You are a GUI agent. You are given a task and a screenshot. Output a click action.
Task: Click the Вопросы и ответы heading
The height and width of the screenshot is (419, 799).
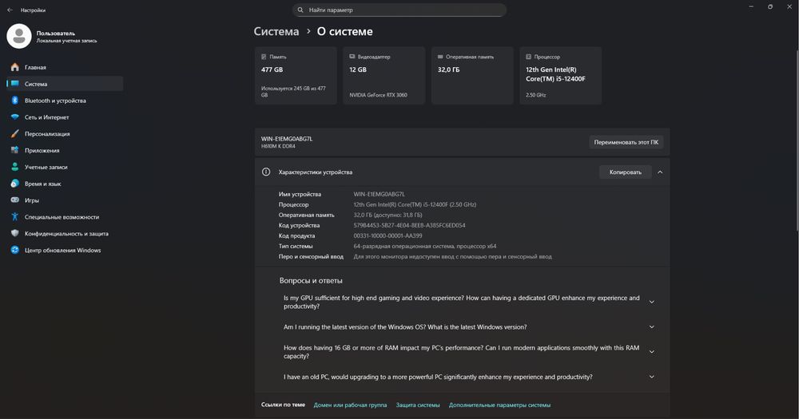pyautogui.click(x=311, y=280)
